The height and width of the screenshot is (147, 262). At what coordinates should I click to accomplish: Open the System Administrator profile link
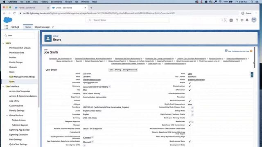coord(196,80)
